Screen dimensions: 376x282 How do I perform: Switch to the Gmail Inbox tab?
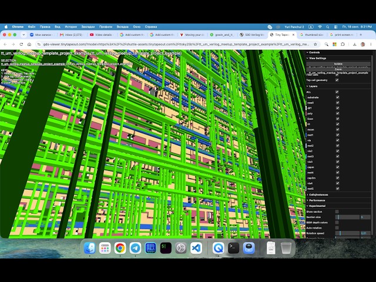[72, 35]
